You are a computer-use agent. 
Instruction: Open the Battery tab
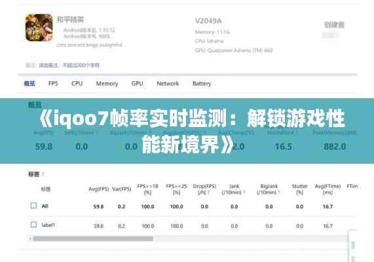202,84
